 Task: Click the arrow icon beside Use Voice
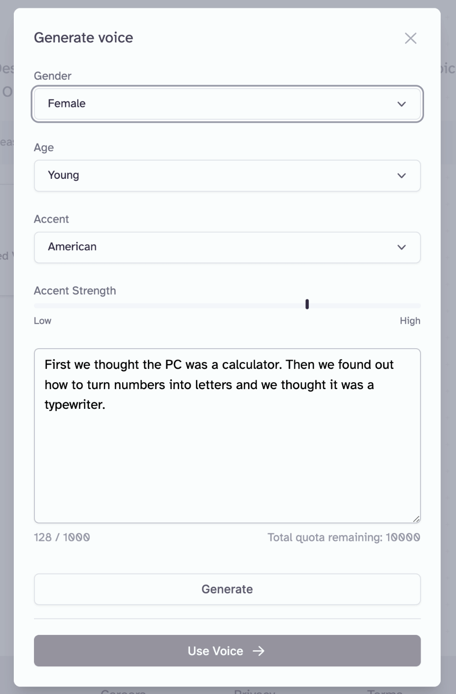259,651
